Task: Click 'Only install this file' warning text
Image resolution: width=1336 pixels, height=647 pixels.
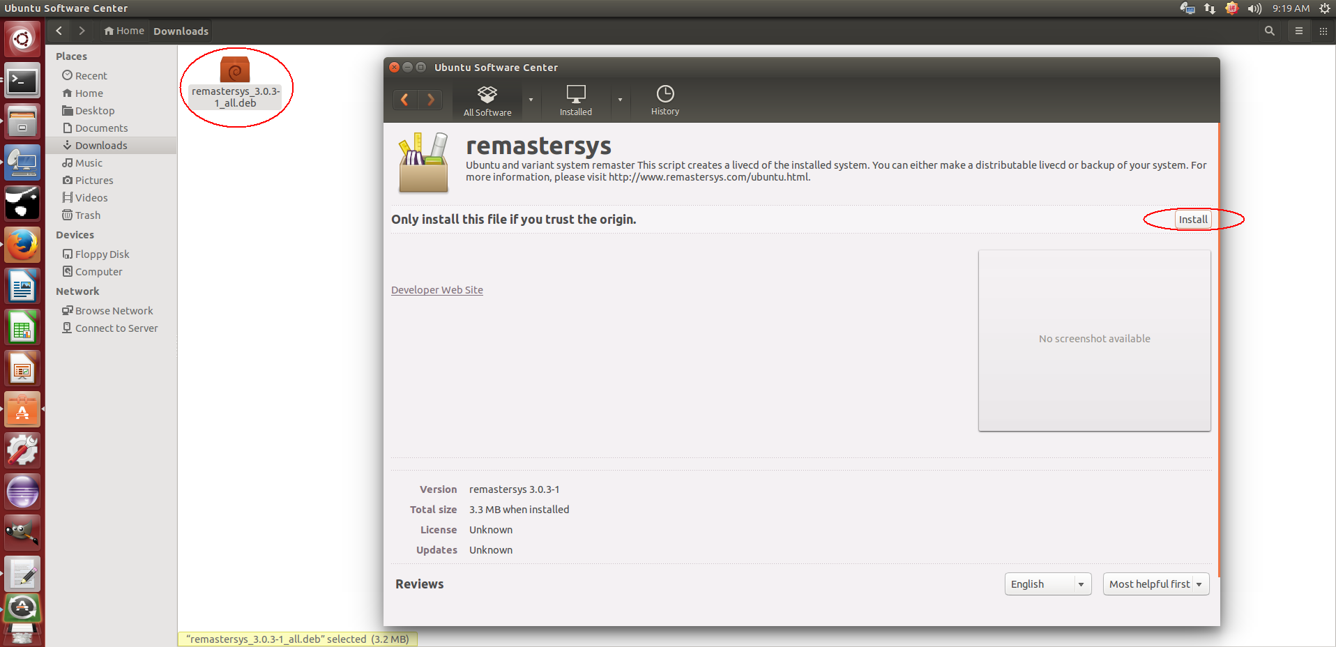Action: tap(514, 219)
